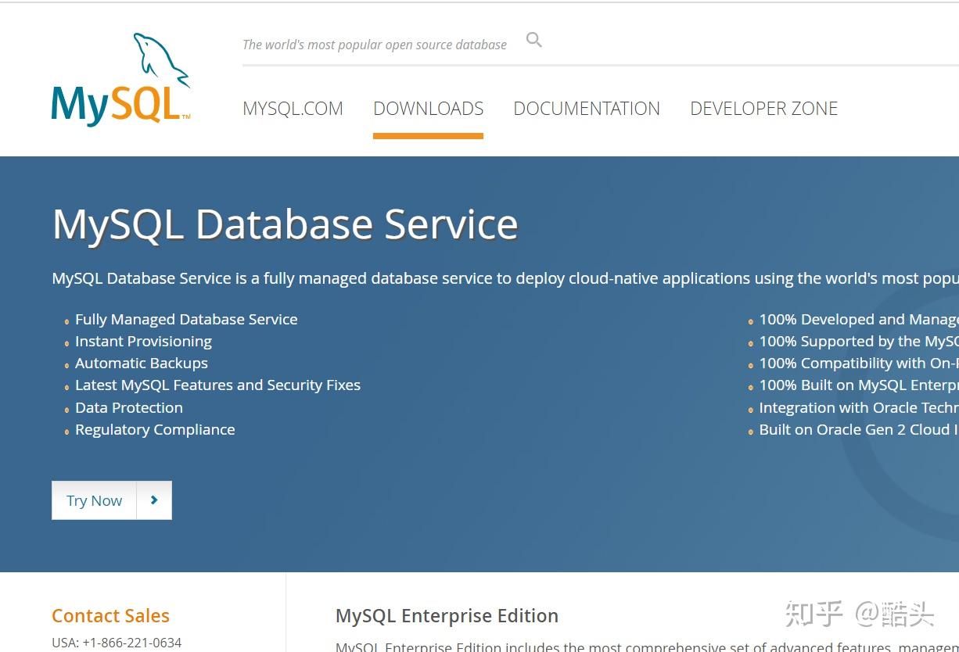The image size is (959, 652).
Task: Select Instant Provisioning in the feature list
Action: point(143,341)
